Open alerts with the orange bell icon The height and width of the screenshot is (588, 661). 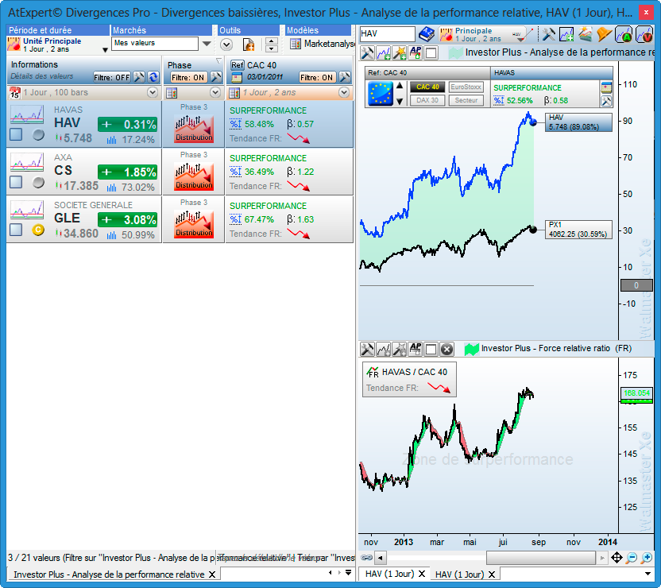click(x=604, y=34)
